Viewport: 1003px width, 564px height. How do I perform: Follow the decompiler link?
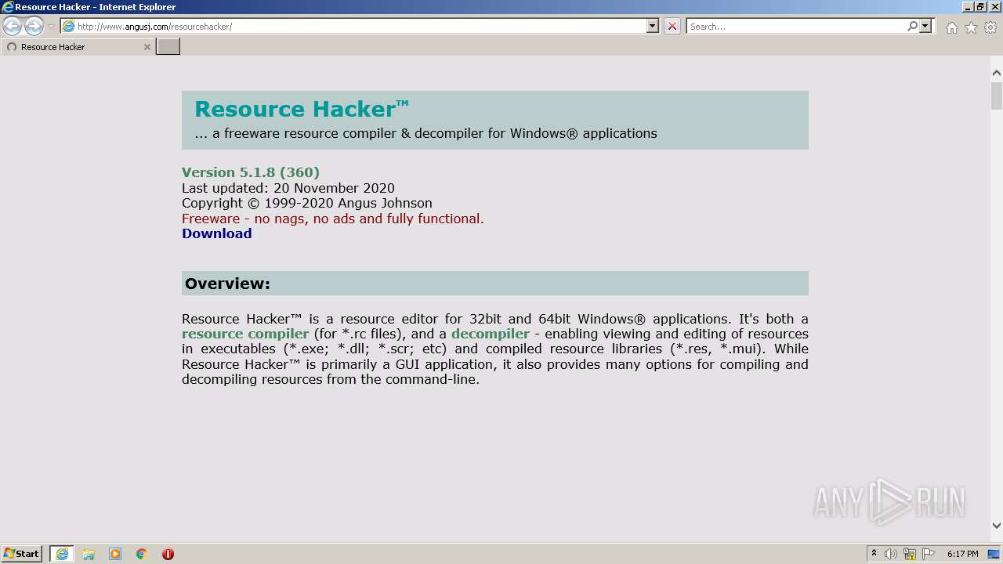(491, 334)
